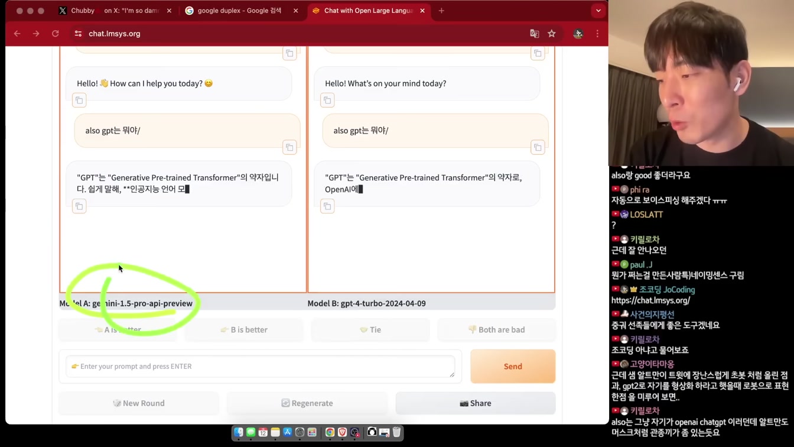Click username "phi ra" in live chat
Screen dimensions: 794x447
click(x=640, y=190)
